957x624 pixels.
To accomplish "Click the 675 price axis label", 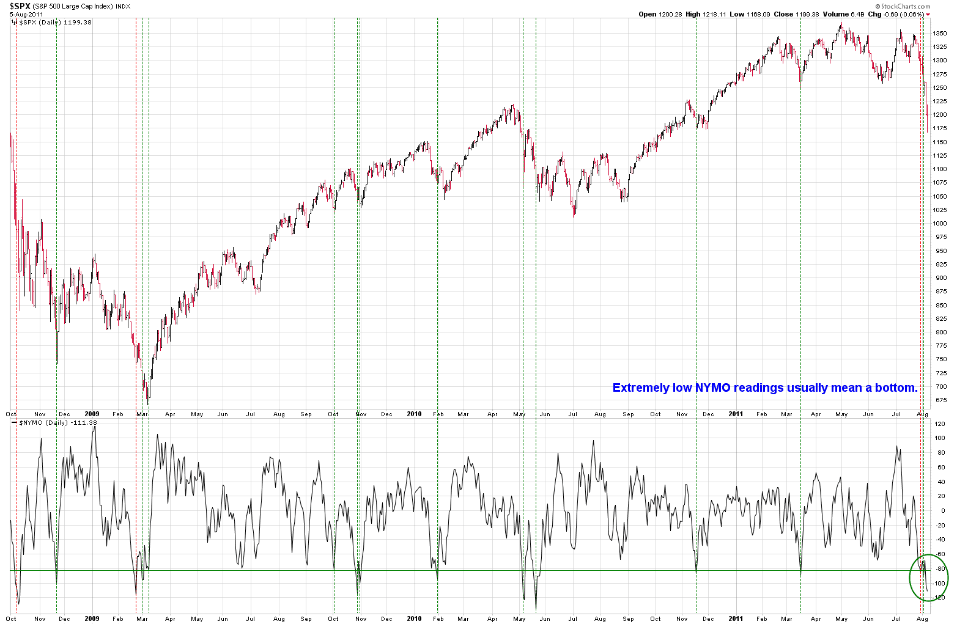I will point(942,400).
